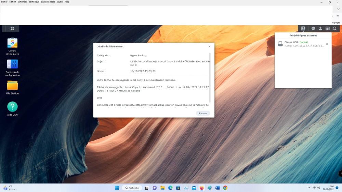Screen dimensions: 342x192
Task: Click Fermer in event details dialog
Action: pos(203,113)
